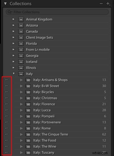The image size is (114, 156).
Task: Click the search magnifier icon in Filter Collections
Action: point(10,12)
